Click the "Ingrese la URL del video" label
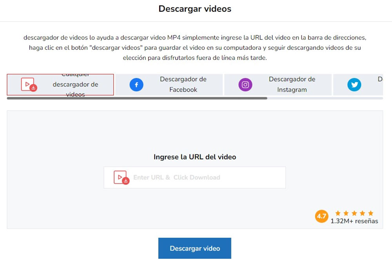The height and width of the screenshot is (262, 392). (195, 157)
